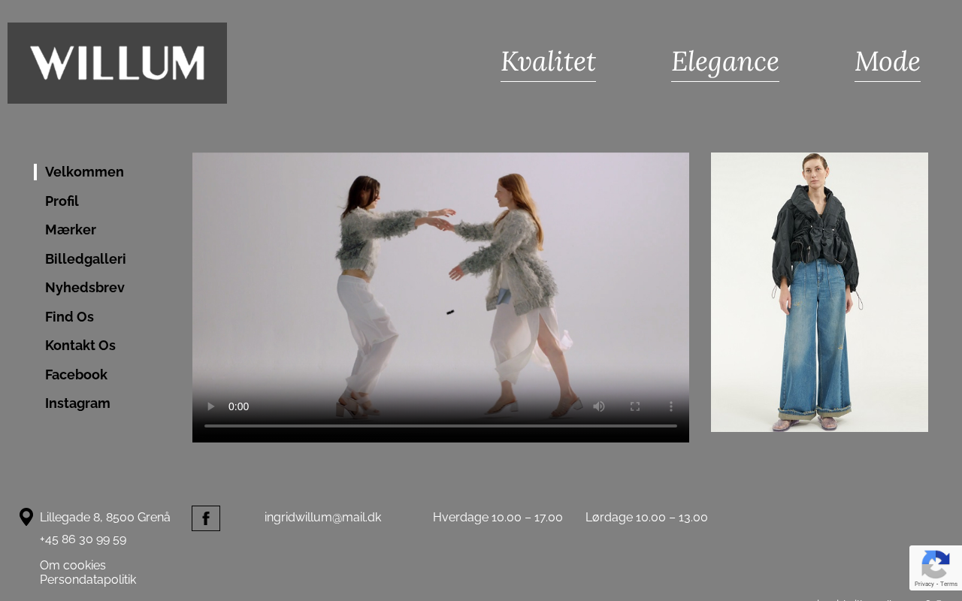Open the Facebook icon in footer
This screenshot has height=601, width=962.
tap(206, 518)
